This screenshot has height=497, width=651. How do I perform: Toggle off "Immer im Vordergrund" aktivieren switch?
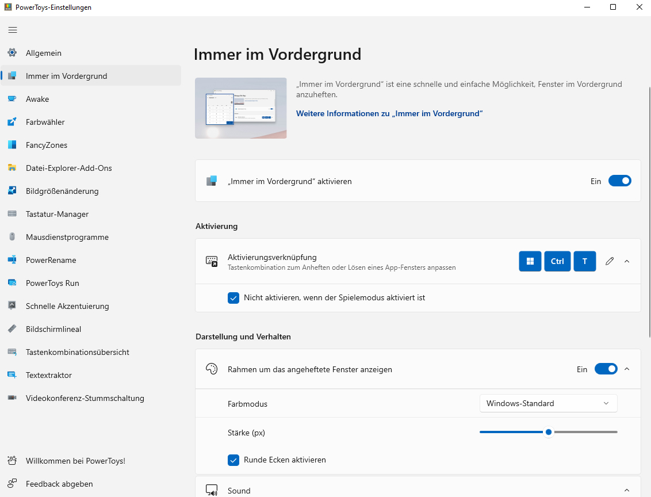tap(619, 181)
